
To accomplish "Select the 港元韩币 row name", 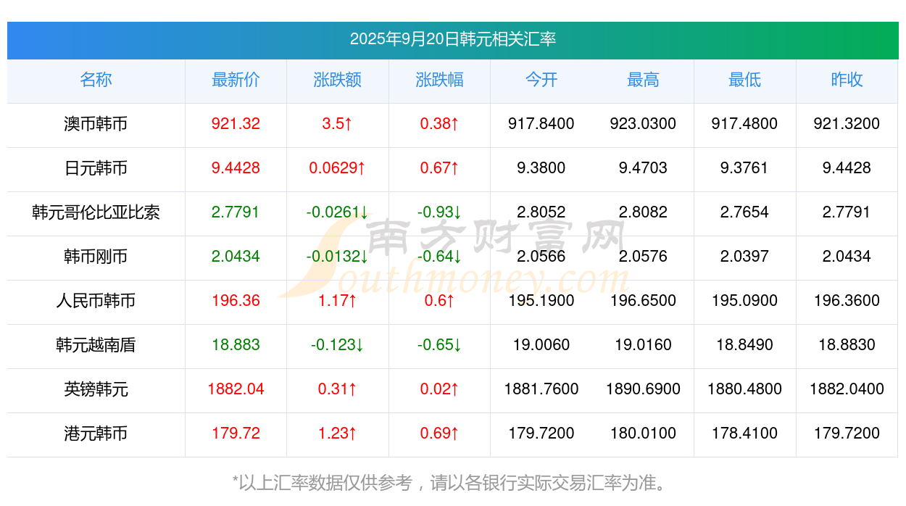I will click(96, 434).
